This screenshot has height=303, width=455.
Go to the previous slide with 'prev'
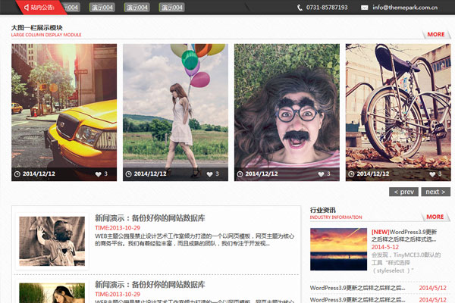point(403,192)
